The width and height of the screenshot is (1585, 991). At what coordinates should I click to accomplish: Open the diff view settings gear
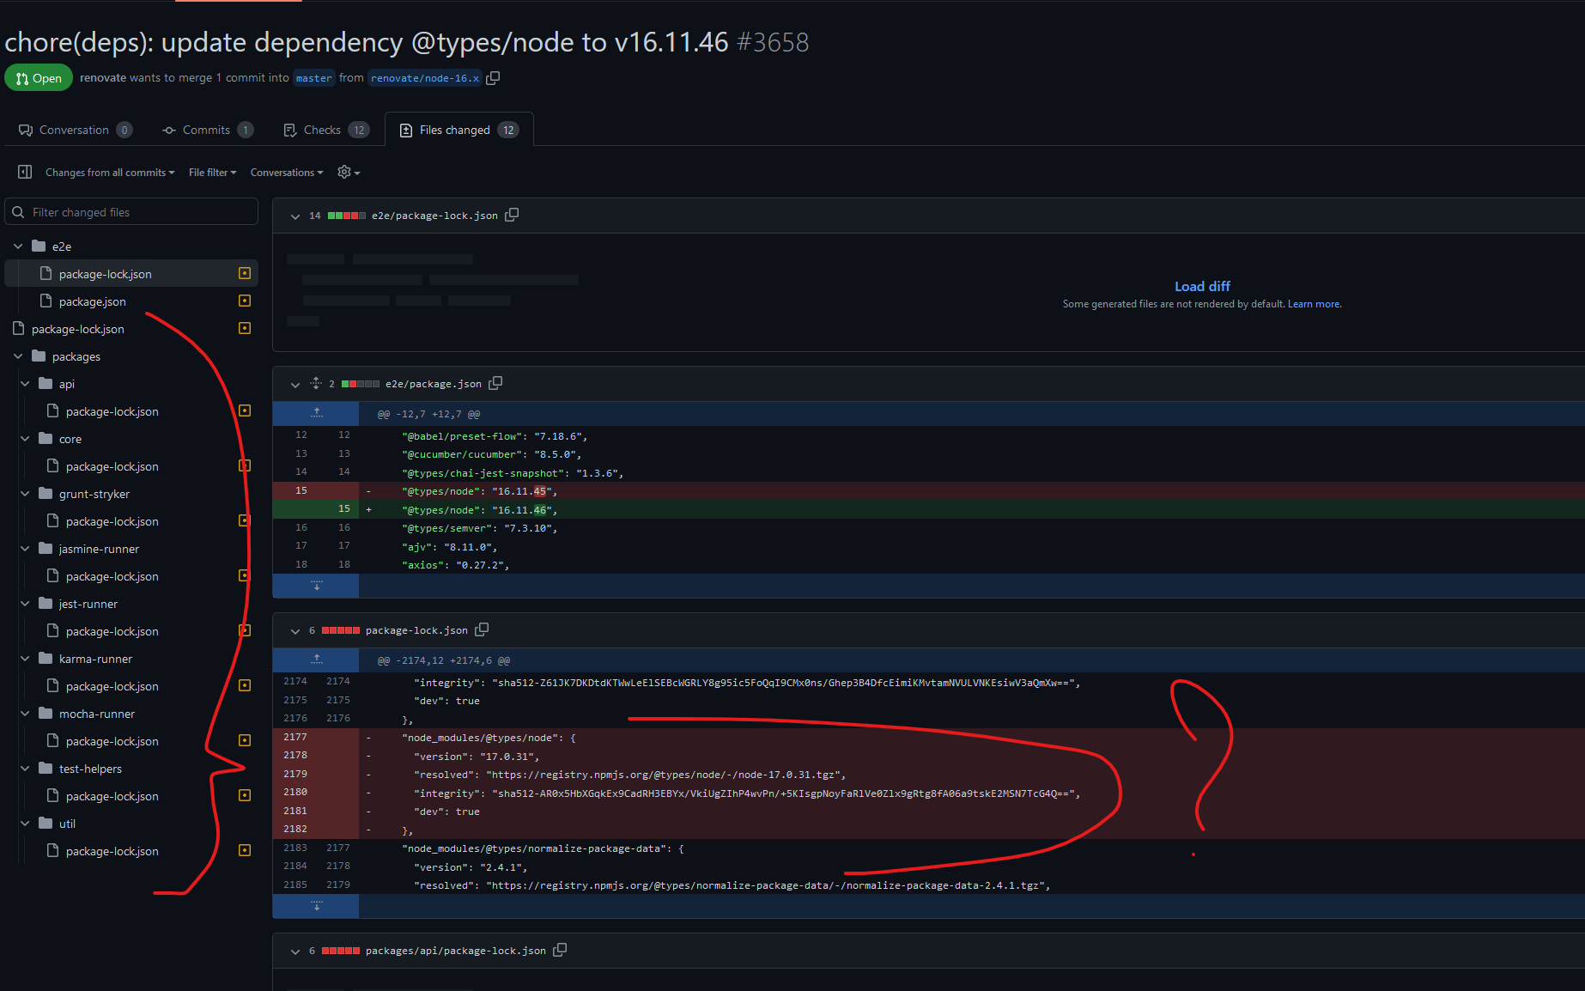[344, 172]
